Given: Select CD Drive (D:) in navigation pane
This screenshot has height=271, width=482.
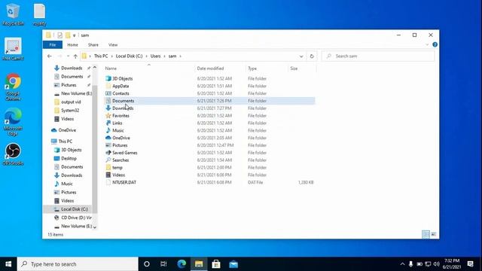Looking at the screenshot, I should click(x=76, y=218).
